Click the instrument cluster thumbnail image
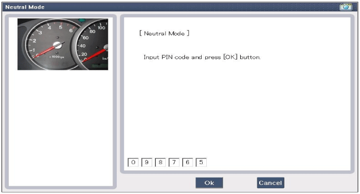The width and height of the screenshot is (360, 194). tap(63, 44)
